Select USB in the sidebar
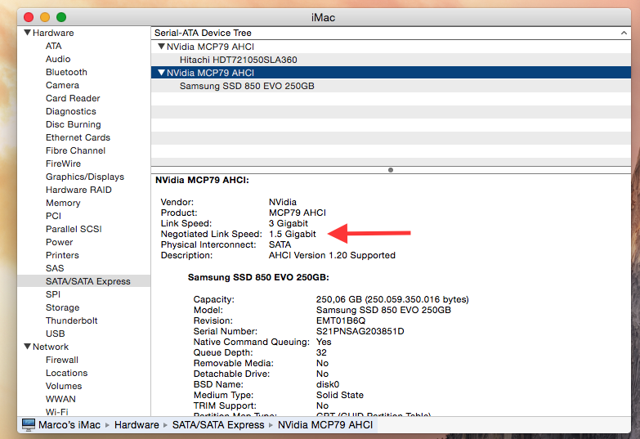Screen dimensions: 640x439 pyautogui.click(x=55, y=334)
